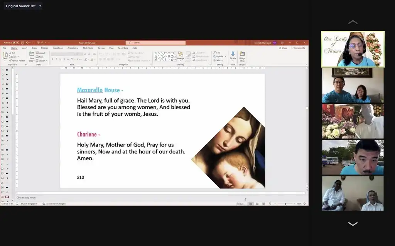This screenshot has width=395, height=246.
Task: Open Ribbon Display Options icon
Action: (x=282, y=43)
